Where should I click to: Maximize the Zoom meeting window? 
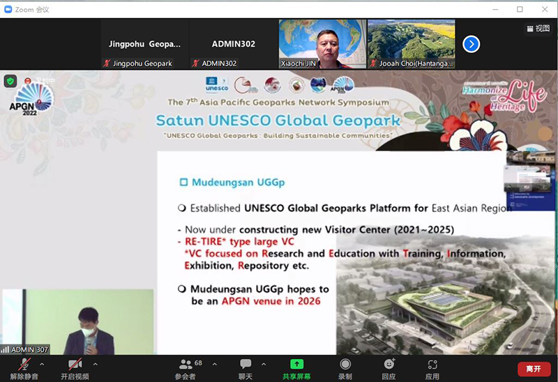click(520, 9)
